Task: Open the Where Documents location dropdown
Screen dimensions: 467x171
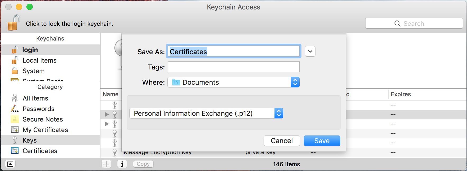Action: click(x=233, y=82)
